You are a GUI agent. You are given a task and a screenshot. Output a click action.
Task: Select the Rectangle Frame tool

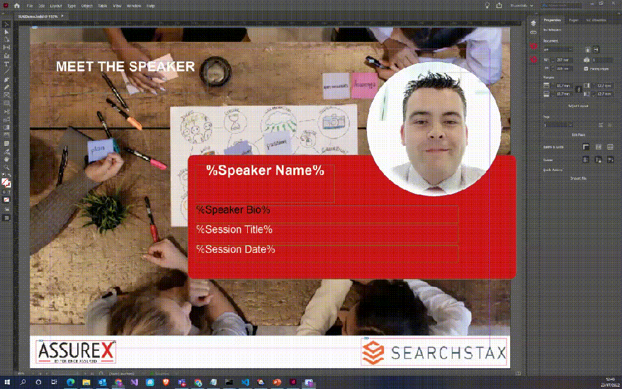pos(7,95)
